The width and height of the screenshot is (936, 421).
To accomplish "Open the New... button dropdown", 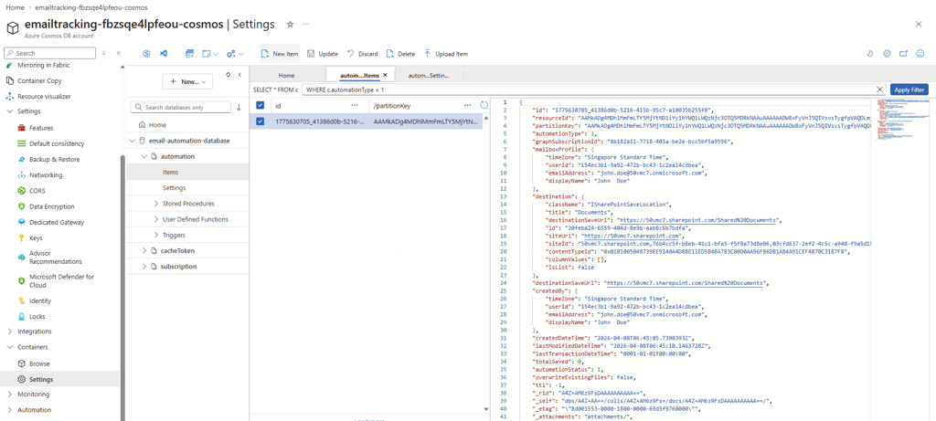I will pyautogui.click(x=187, y=81).
